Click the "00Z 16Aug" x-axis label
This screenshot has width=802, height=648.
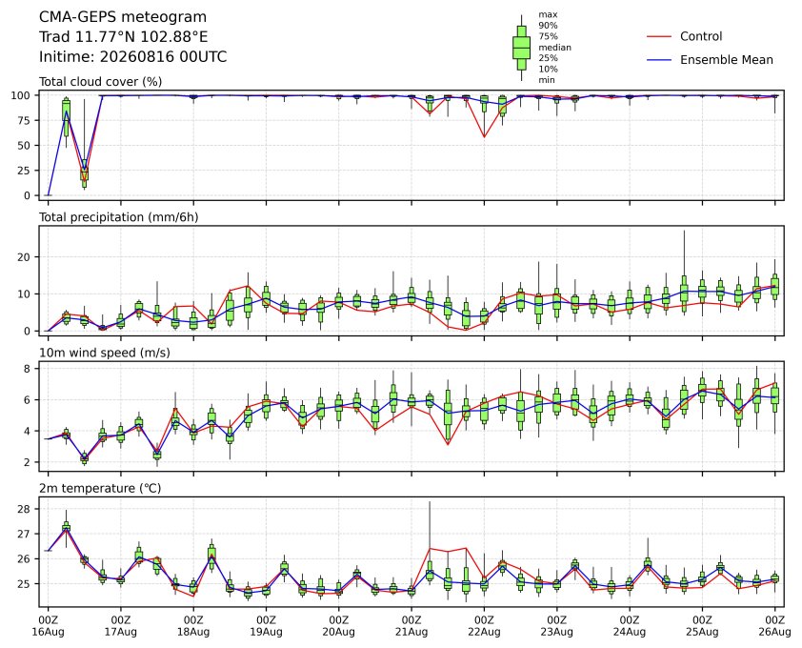48,626
